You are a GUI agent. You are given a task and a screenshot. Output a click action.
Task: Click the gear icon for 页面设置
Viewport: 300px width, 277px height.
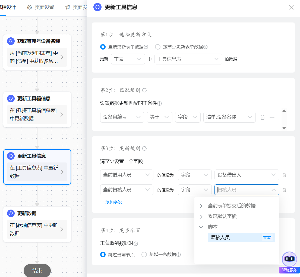[x=29, y=7]
